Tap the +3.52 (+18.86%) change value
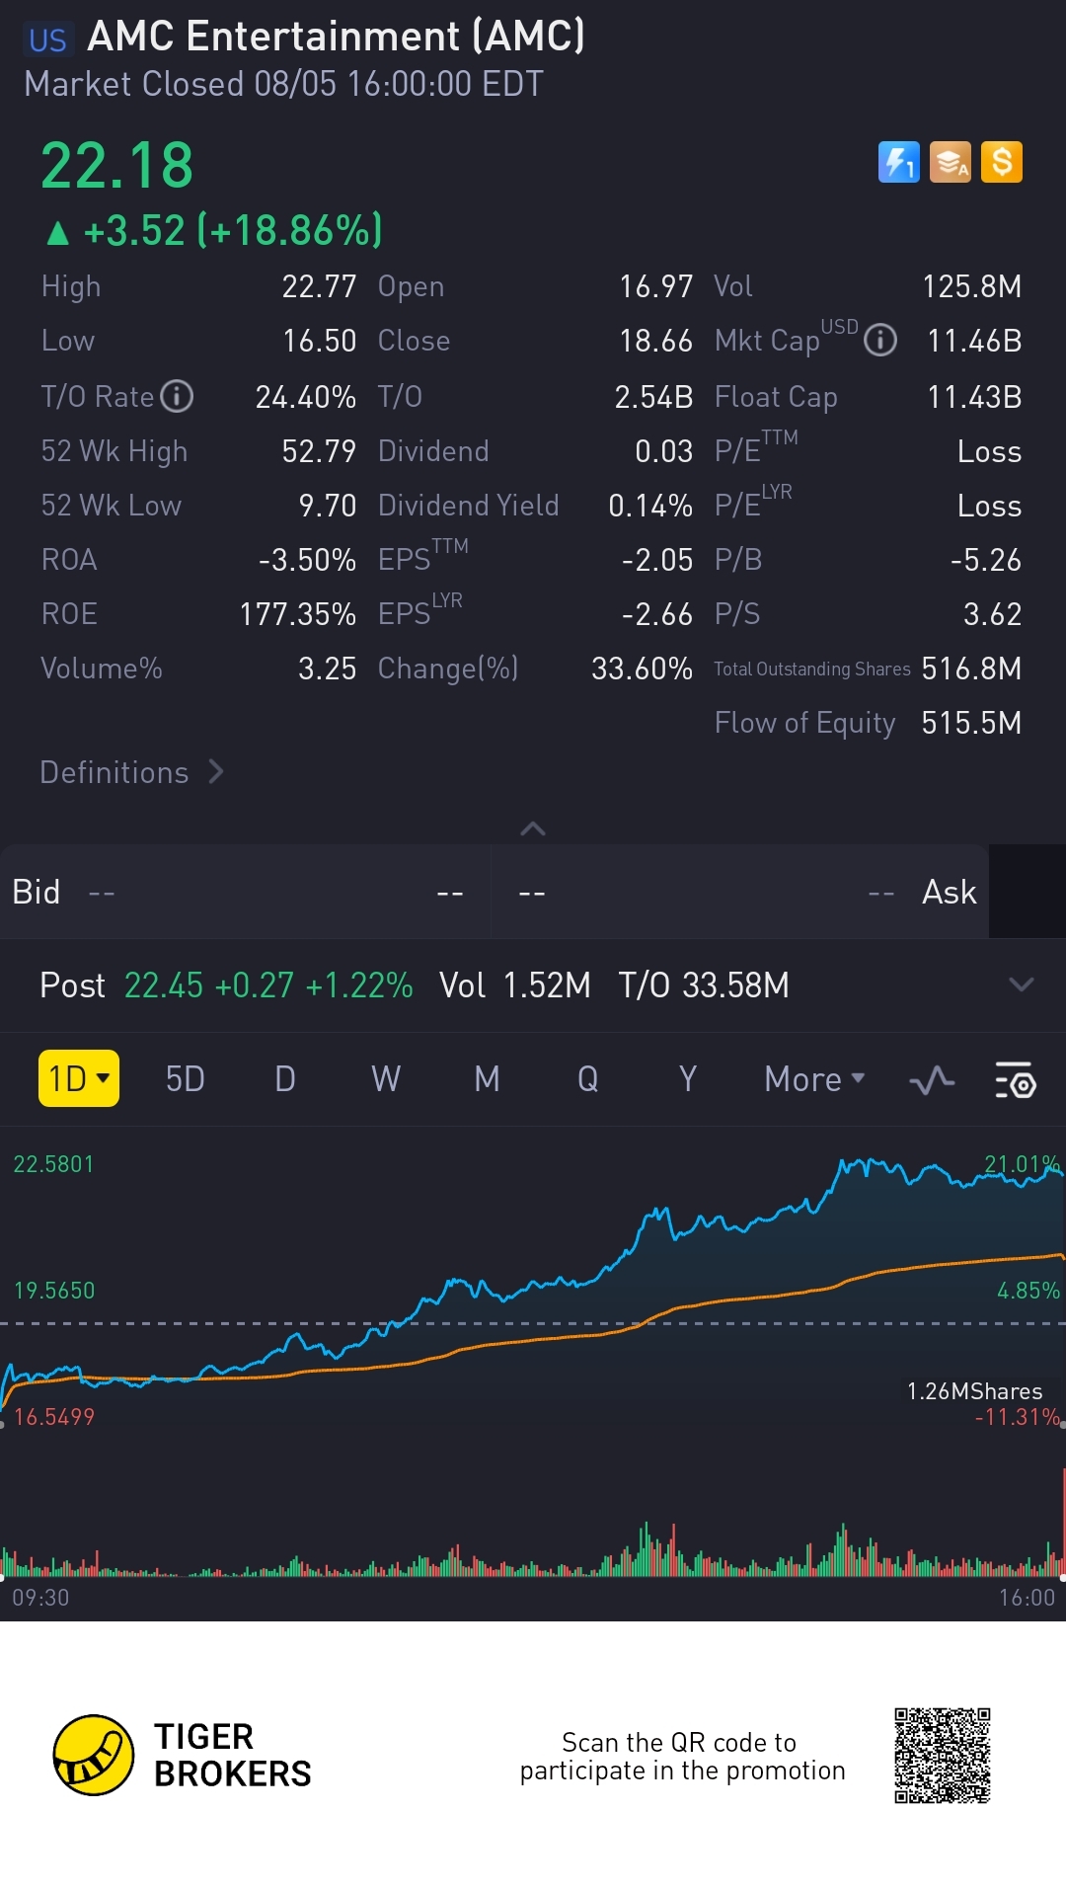 point(233,231)
